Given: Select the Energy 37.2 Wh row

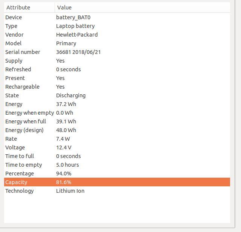Looking at the screenshot, I should click(x=117, y=104).
